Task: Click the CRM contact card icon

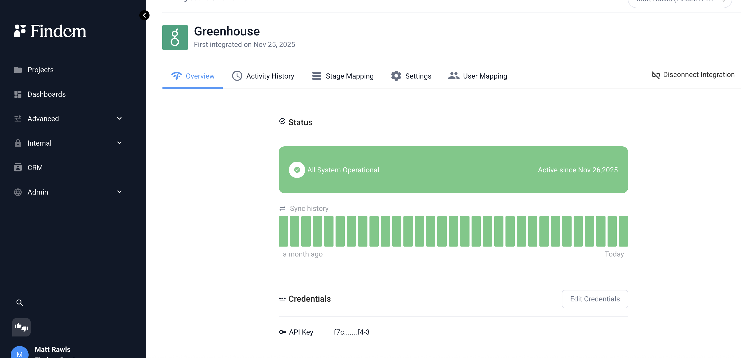Action: tap(18, 168)
